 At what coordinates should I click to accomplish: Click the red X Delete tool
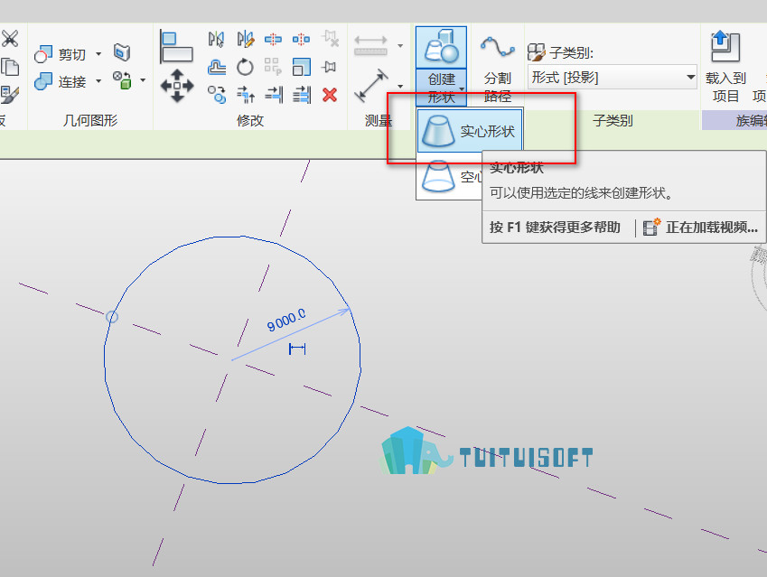point(330,95)
